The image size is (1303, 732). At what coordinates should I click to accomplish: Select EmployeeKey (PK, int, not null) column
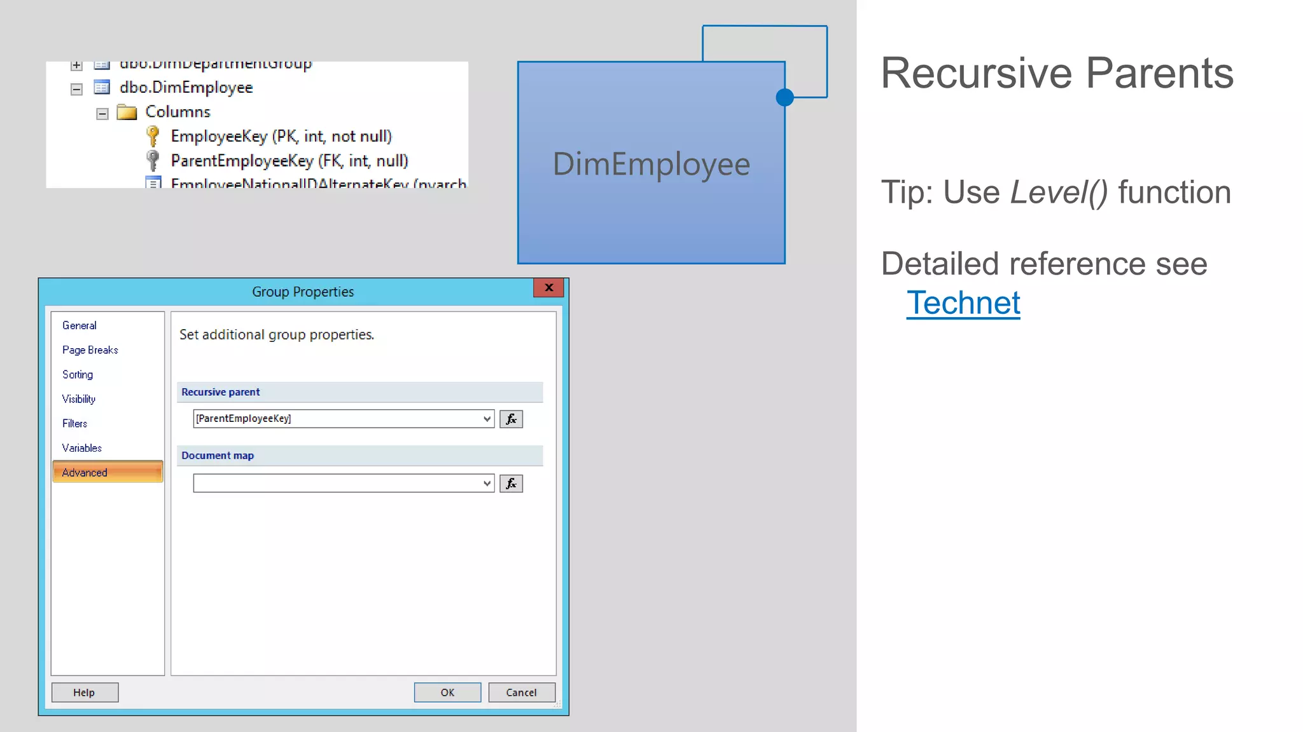pos(281,137)
